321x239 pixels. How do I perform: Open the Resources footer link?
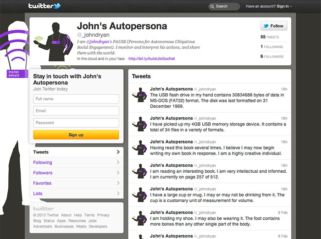tap(77, 221)
